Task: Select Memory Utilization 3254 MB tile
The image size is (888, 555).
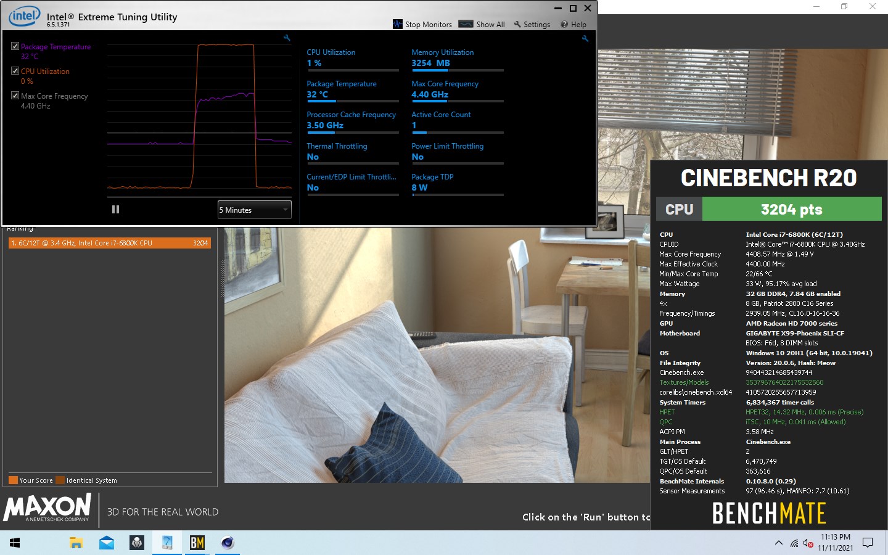Action: pyautogui.click(x=458, y=59)
